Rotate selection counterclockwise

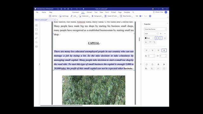tap(147, 64)
